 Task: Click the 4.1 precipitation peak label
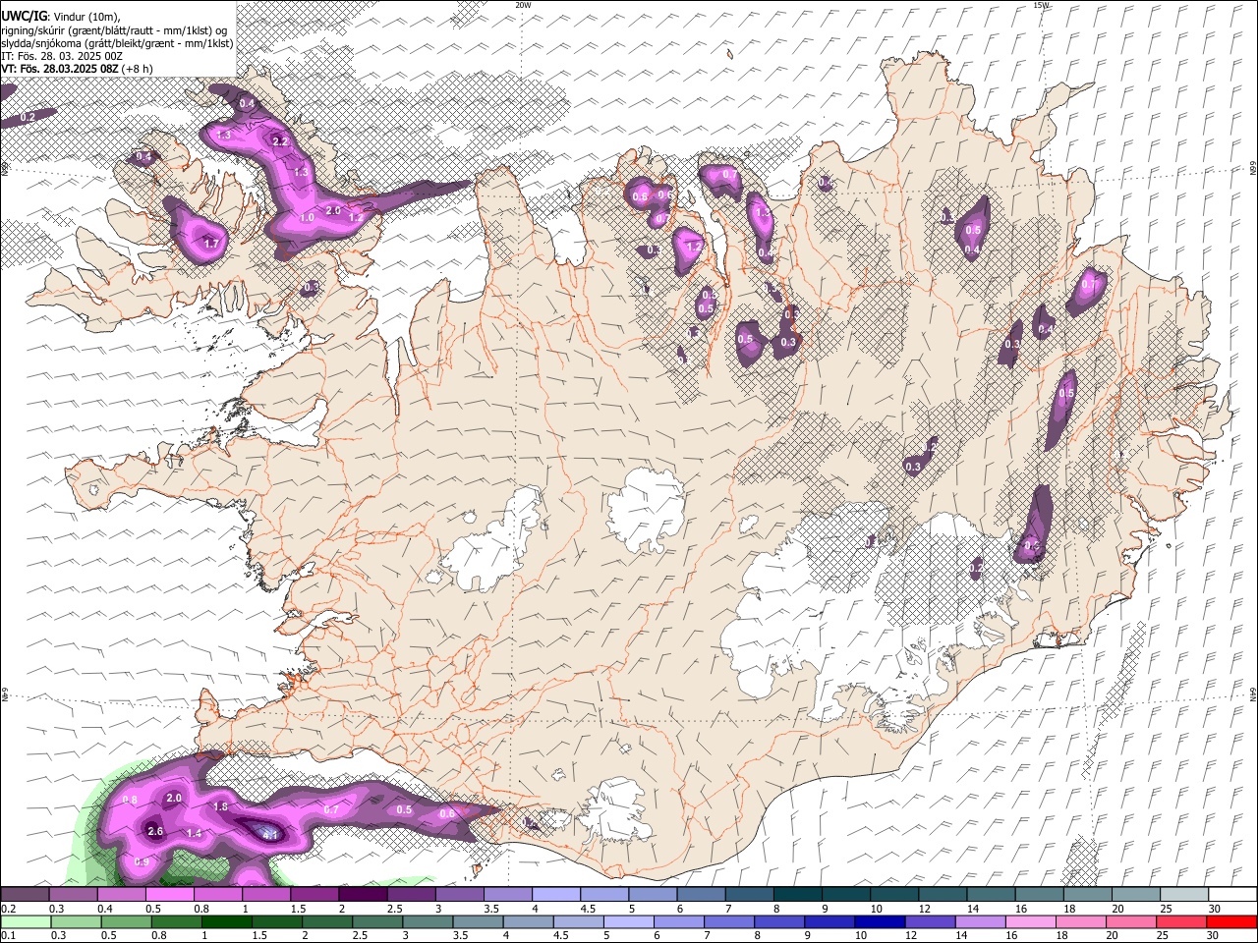pyautogui.click(x=272, y=835)
